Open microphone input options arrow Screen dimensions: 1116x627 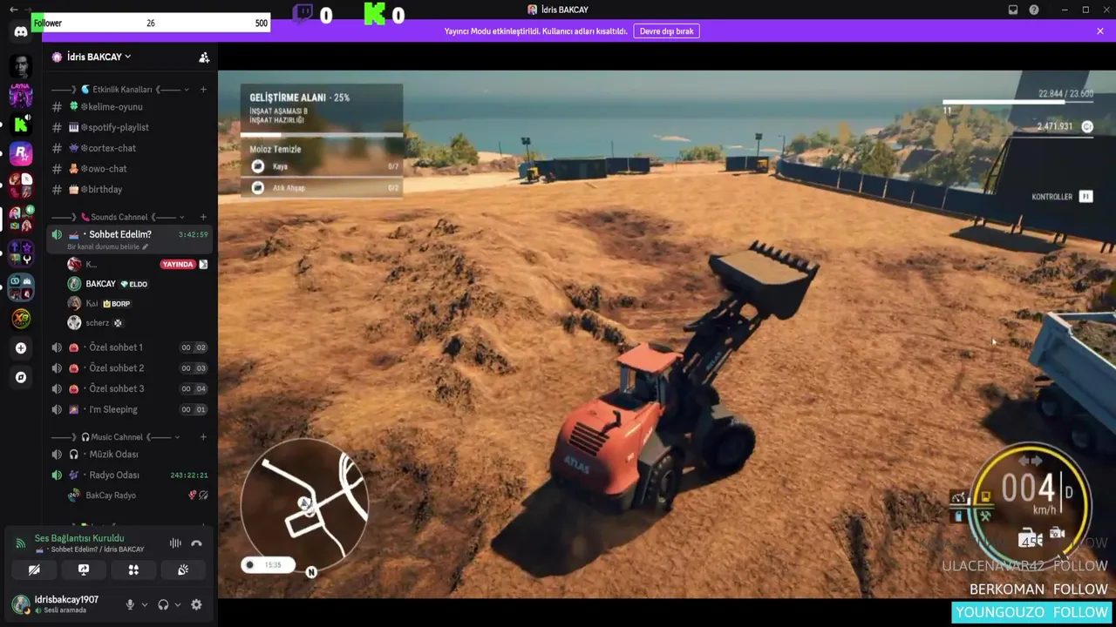[x=144, y=604]
